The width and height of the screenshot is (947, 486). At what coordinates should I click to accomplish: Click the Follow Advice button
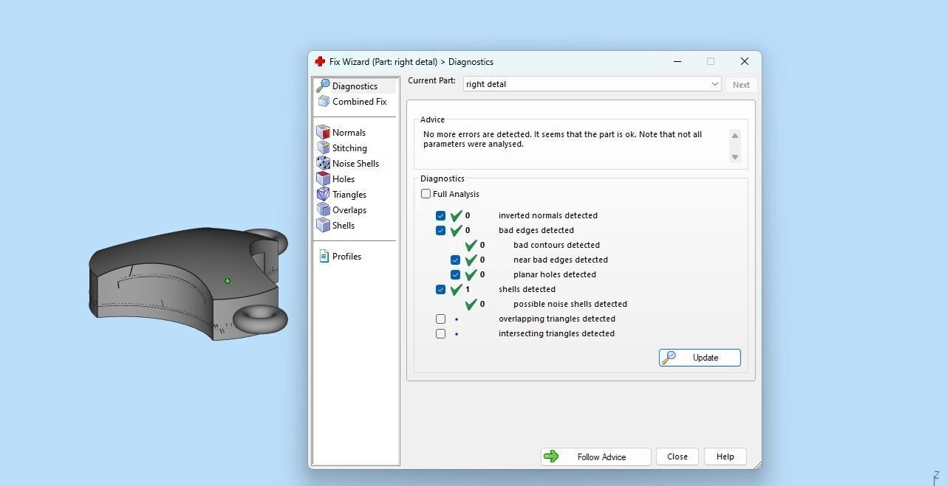click(595, 457)
